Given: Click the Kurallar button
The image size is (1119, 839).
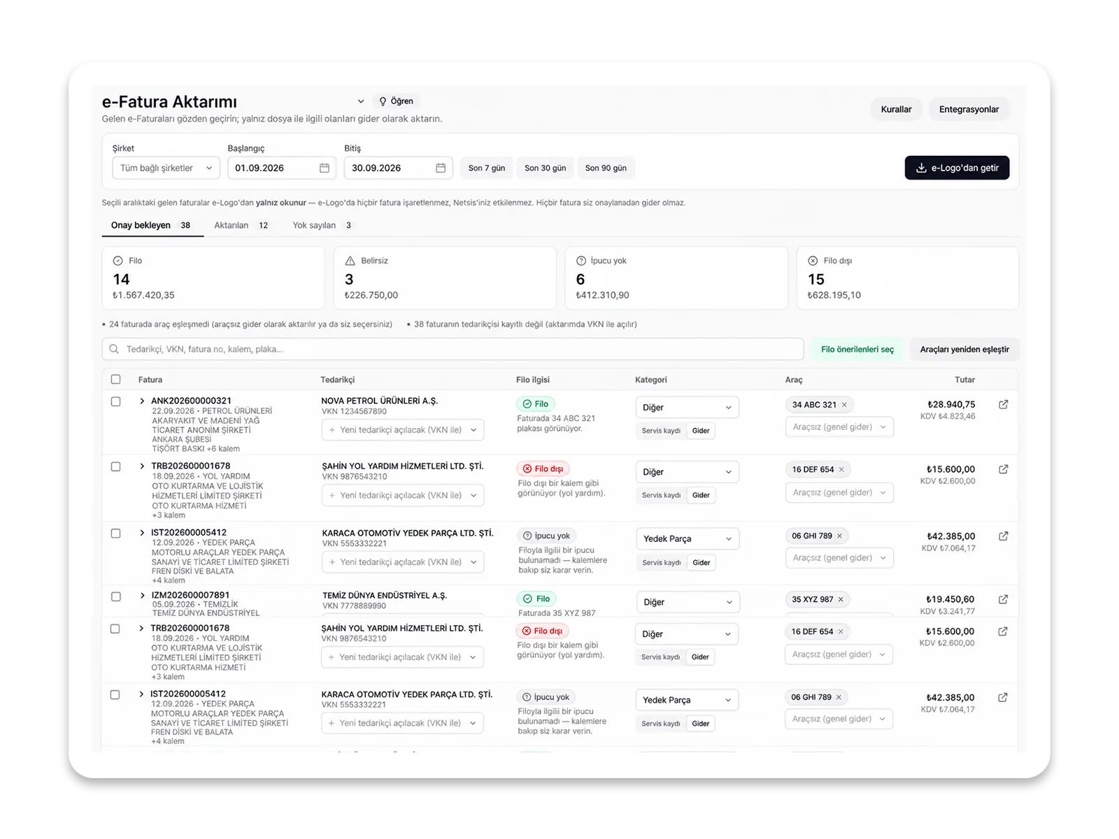Looking at the screenshot, I should click(896, 109).
